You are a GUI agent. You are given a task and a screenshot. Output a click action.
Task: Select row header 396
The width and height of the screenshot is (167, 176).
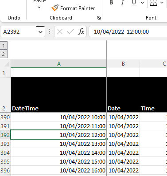[5, 170]
